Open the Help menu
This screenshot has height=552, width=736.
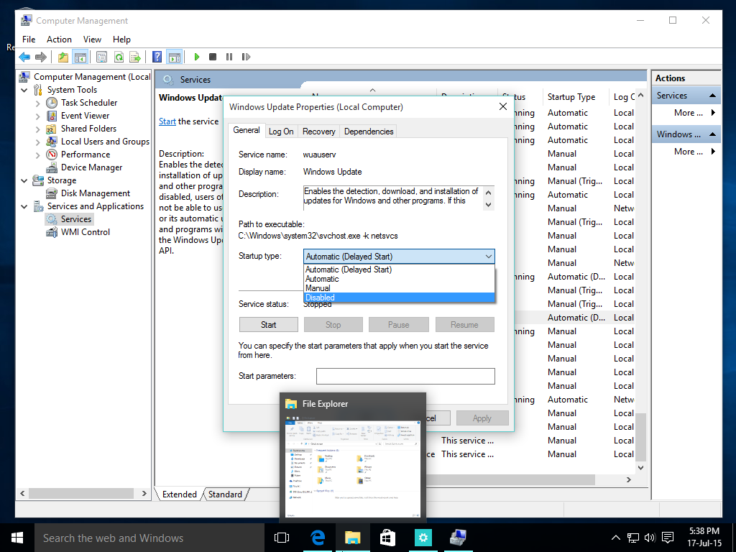(x=121, y=40)
